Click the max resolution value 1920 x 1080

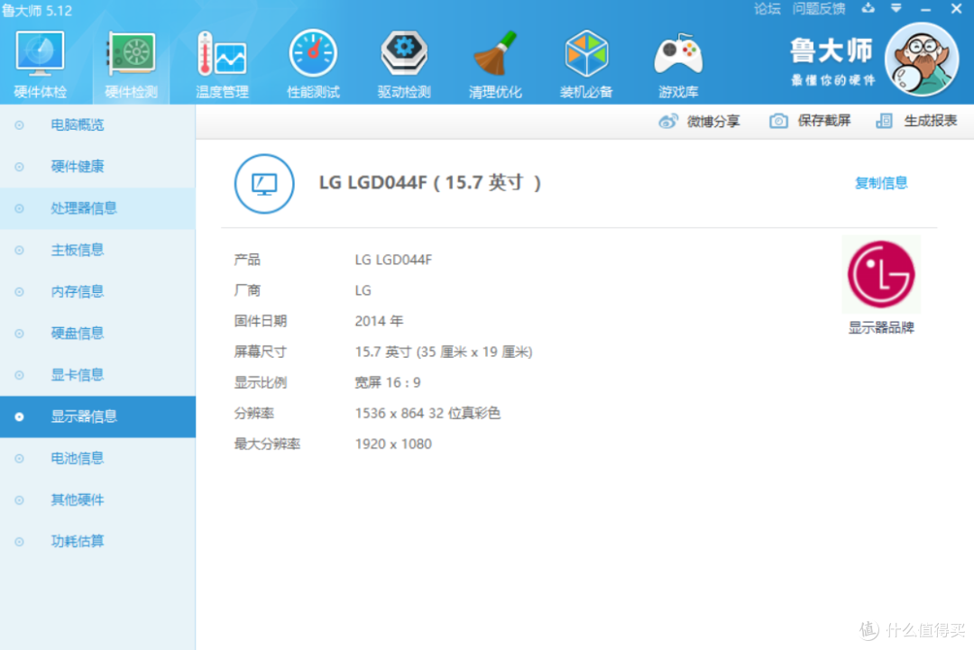[x=393, y=444]
